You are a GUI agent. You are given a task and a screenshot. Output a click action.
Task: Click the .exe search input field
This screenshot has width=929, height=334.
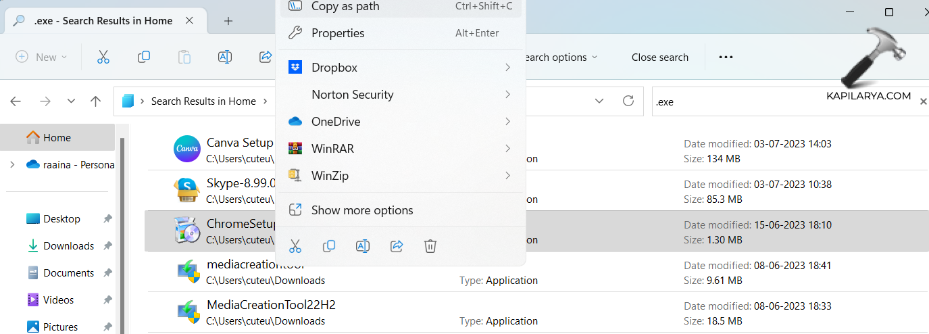pyautogui.click(x=784, y=102)
